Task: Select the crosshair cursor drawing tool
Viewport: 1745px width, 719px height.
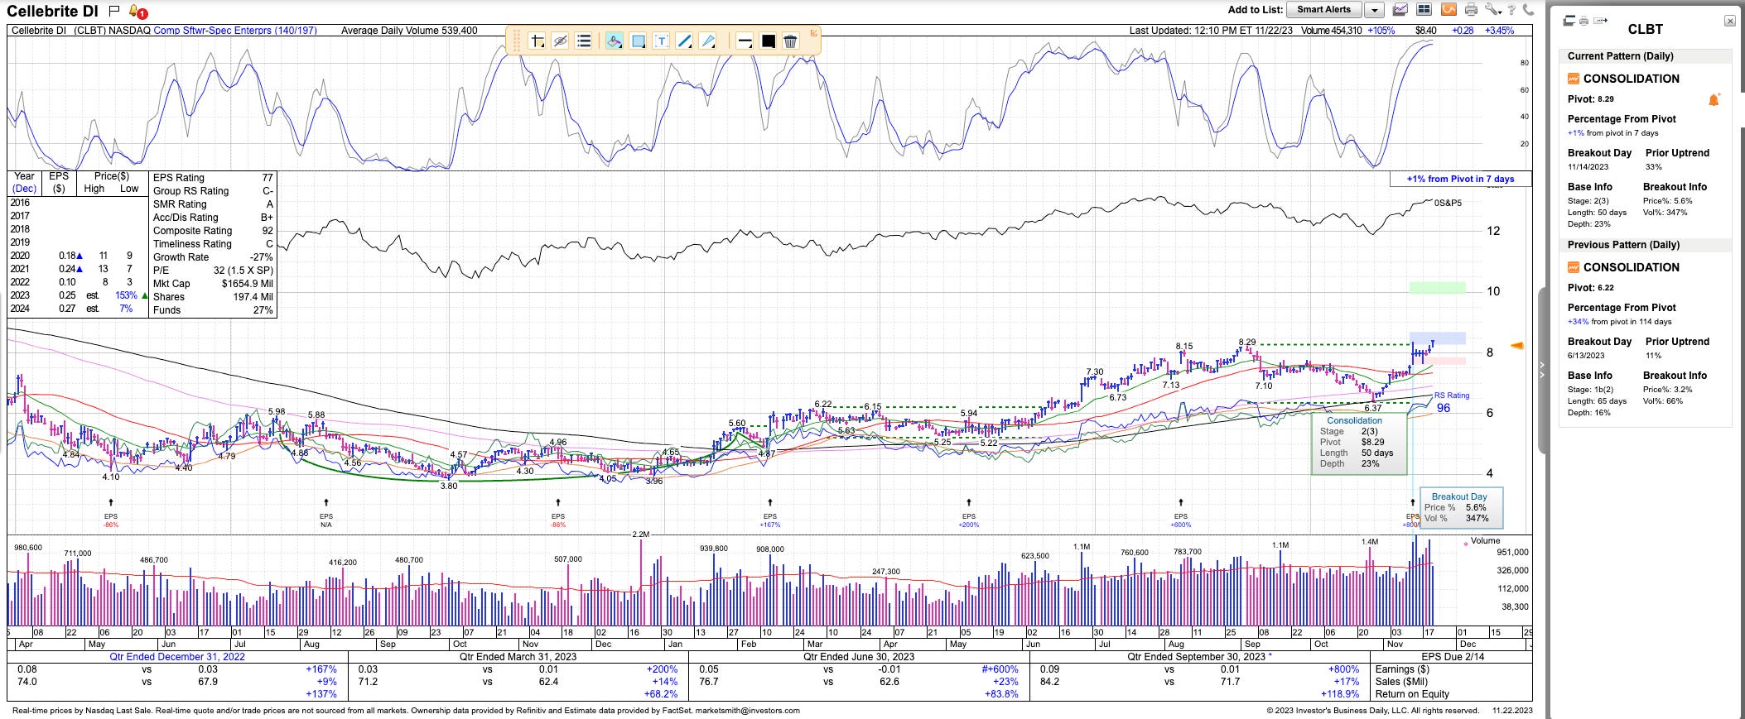Action: (537, 41)
